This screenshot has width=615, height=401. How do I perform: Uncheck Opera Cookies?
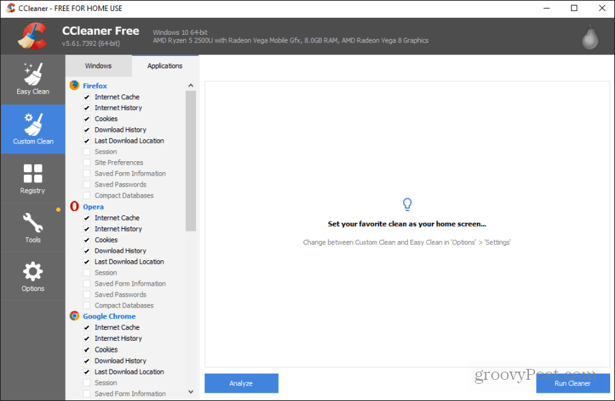87,240
